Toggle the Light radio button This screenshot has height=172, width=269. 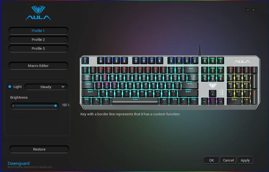[x=10, y=87]
